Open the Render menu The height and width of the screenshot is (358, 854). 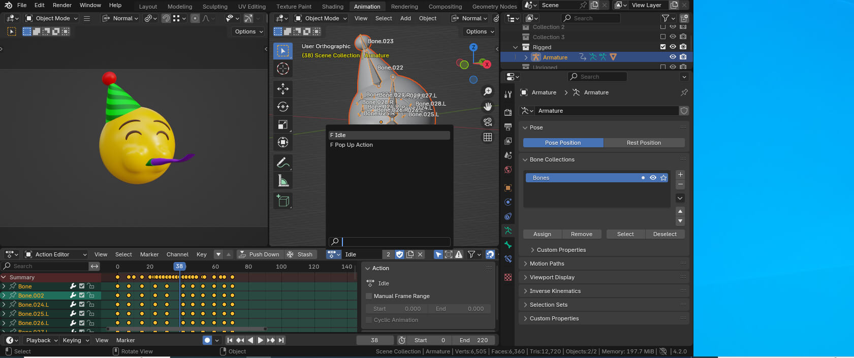coord(62,5)
